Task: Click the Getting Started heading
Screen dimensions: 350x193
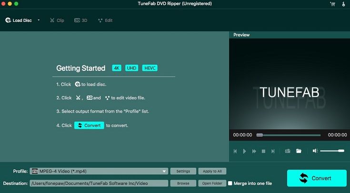Action: [x=80, y=68]
